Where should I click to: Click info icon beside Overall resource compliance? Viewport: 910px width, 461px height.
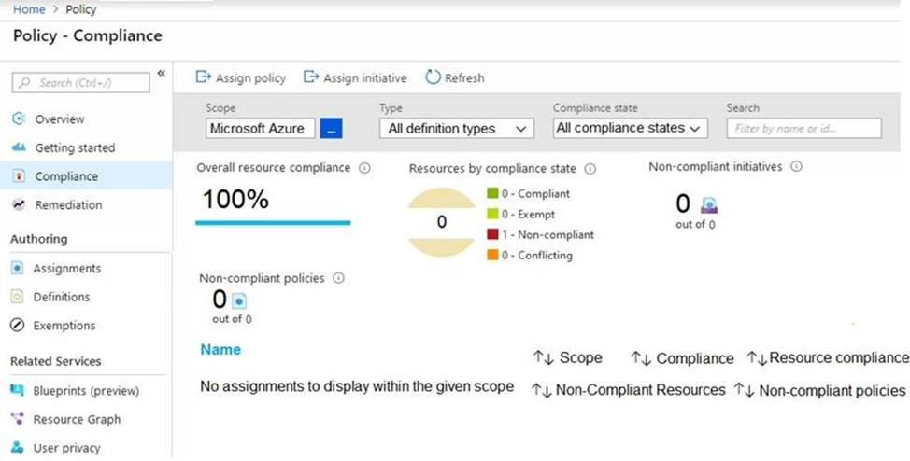[364, 168]
